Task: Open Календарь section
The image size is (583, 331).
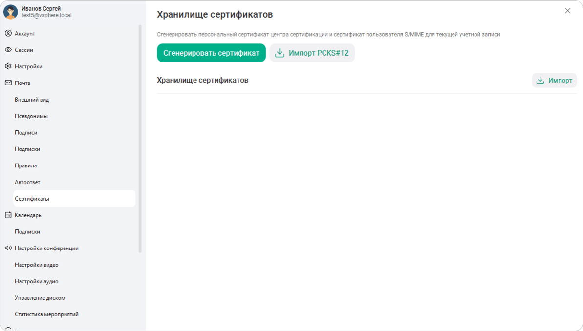Action: pyautogui.click(x=28, y=215)
